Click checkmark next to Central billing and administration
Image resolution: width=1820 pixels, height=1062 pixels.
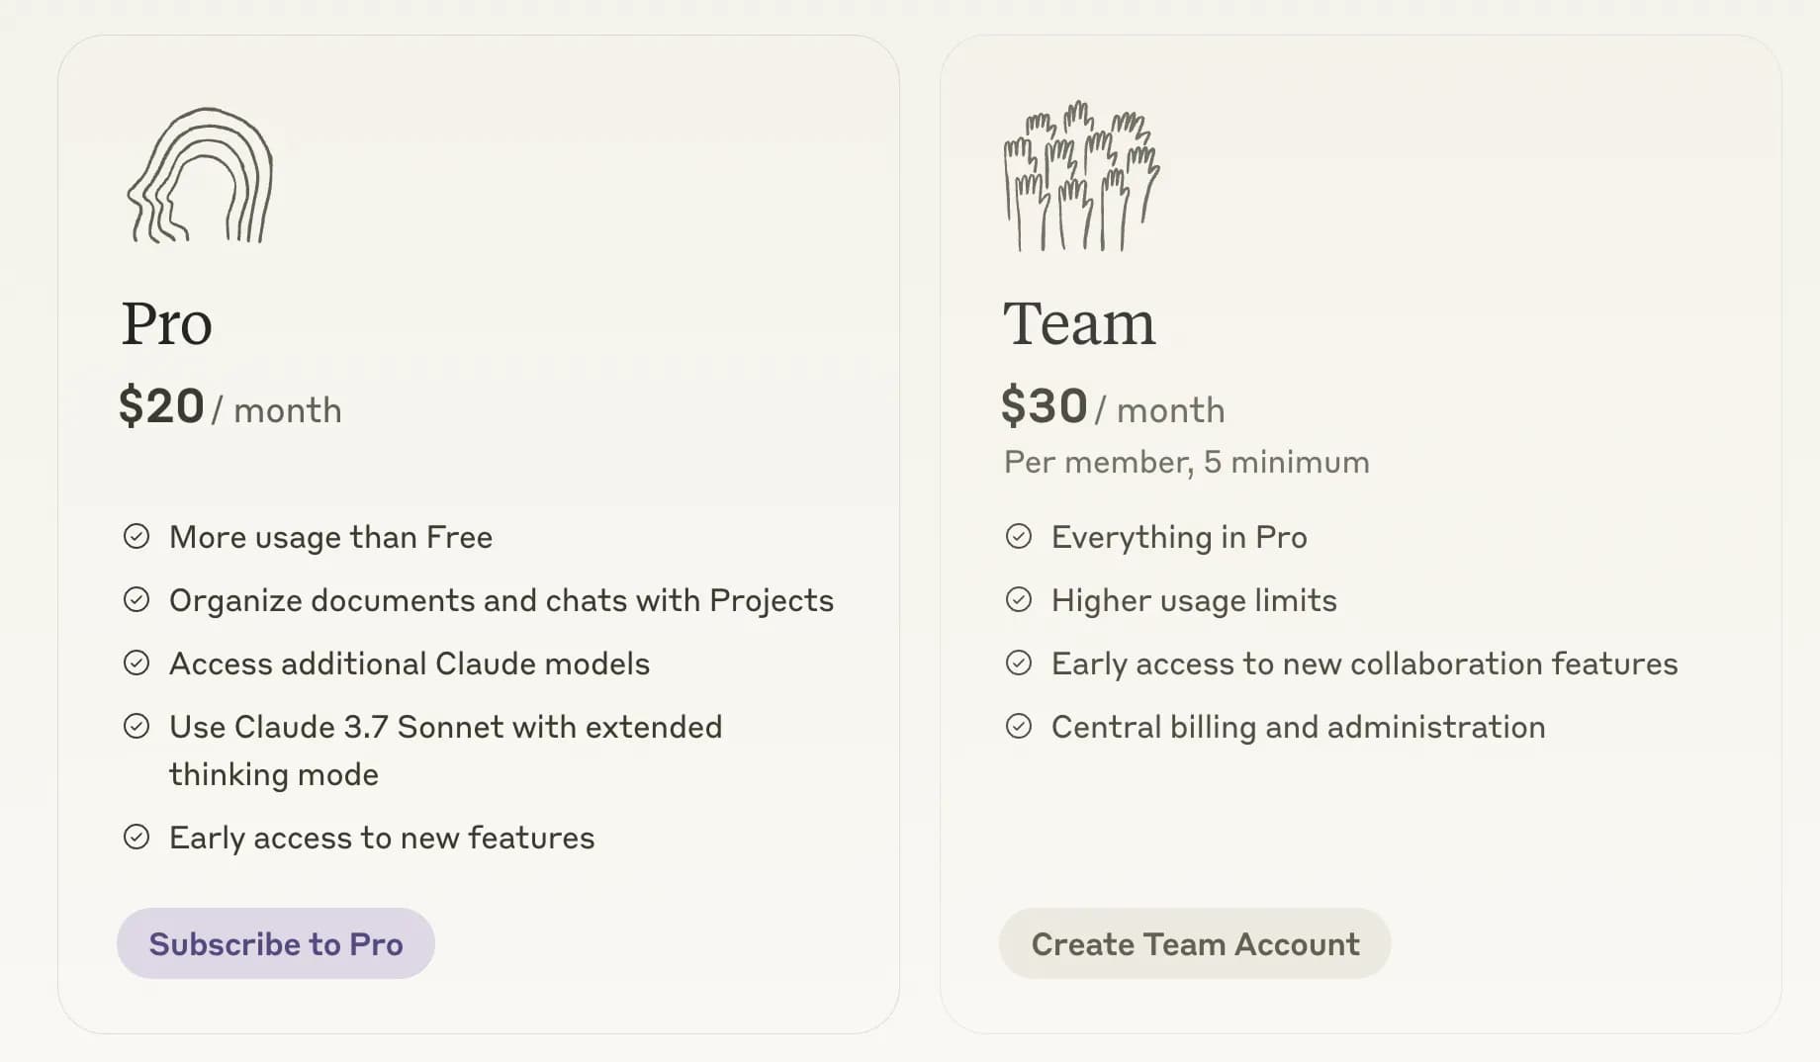click(1019, 726)
